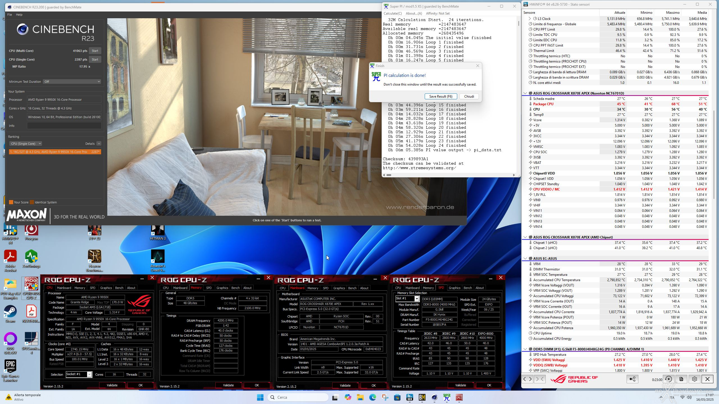Select the top ranking entry 9950X 2287
This screenshot has height=404, width=719.
click(55, 152)
